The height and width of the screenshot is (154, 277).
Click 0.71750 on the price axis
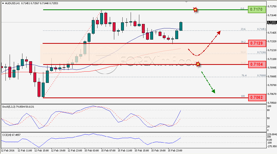coord(272,7)
